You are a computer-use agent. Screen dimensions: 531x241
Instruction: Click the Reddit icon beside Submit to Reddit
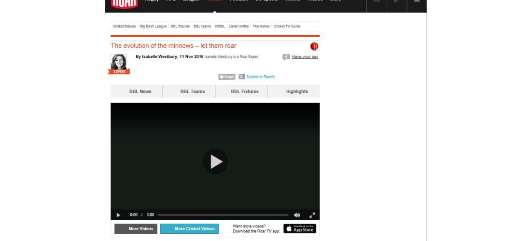(242, 77)
